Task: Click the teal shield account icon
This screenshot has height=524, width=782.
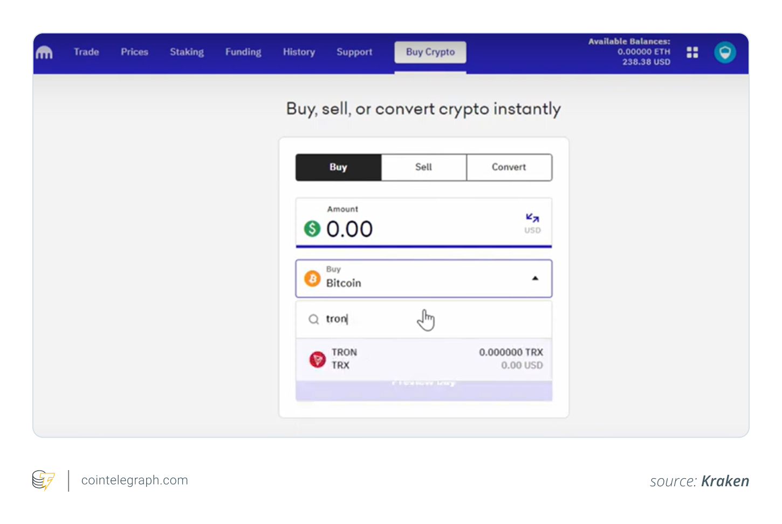Action: pos(725,52)
